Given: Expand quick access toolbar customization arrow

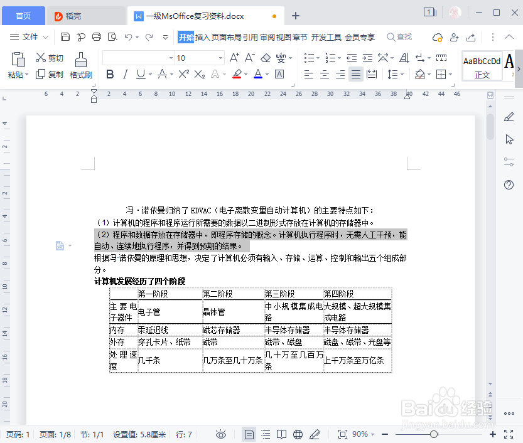Looking at the screenshot, I should coord(165,37).
